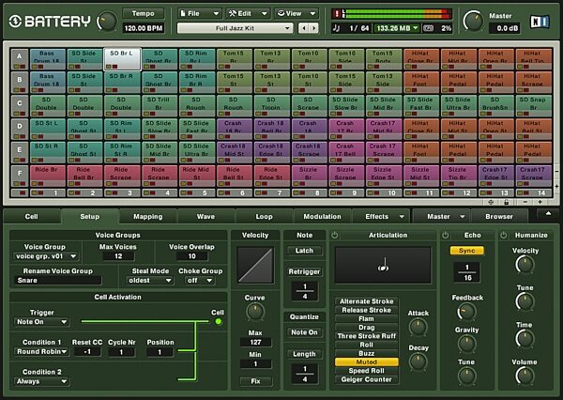This screenshot has height=400, width=563.
Task: Collapse the edit pane with up arrow
Action: (x=548, y=214)
